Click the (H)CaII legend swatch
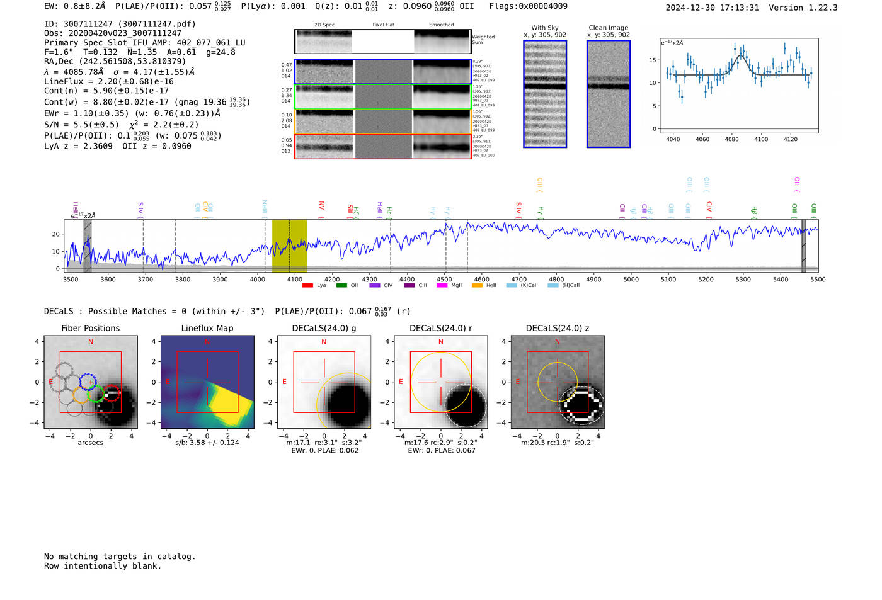Image resolution: width=882 pixels, height=600 pixels. (553, 285)
